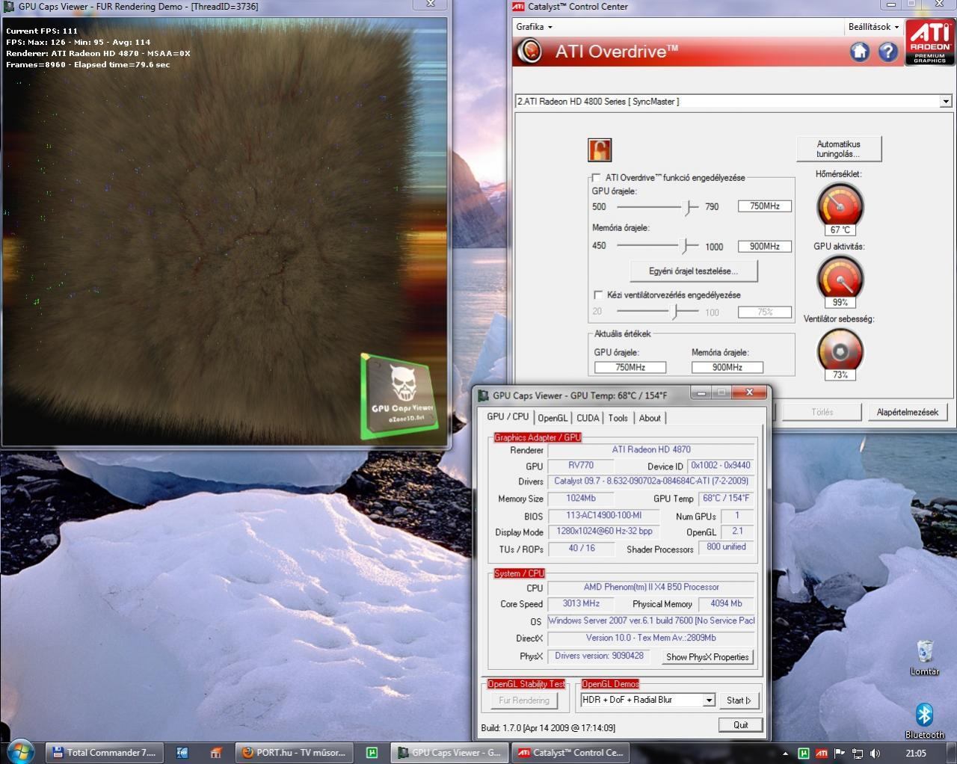Viewport: 957px width, 764px height.
Task: Click the GPU activity gauge showing 99%
Action: 840,280
